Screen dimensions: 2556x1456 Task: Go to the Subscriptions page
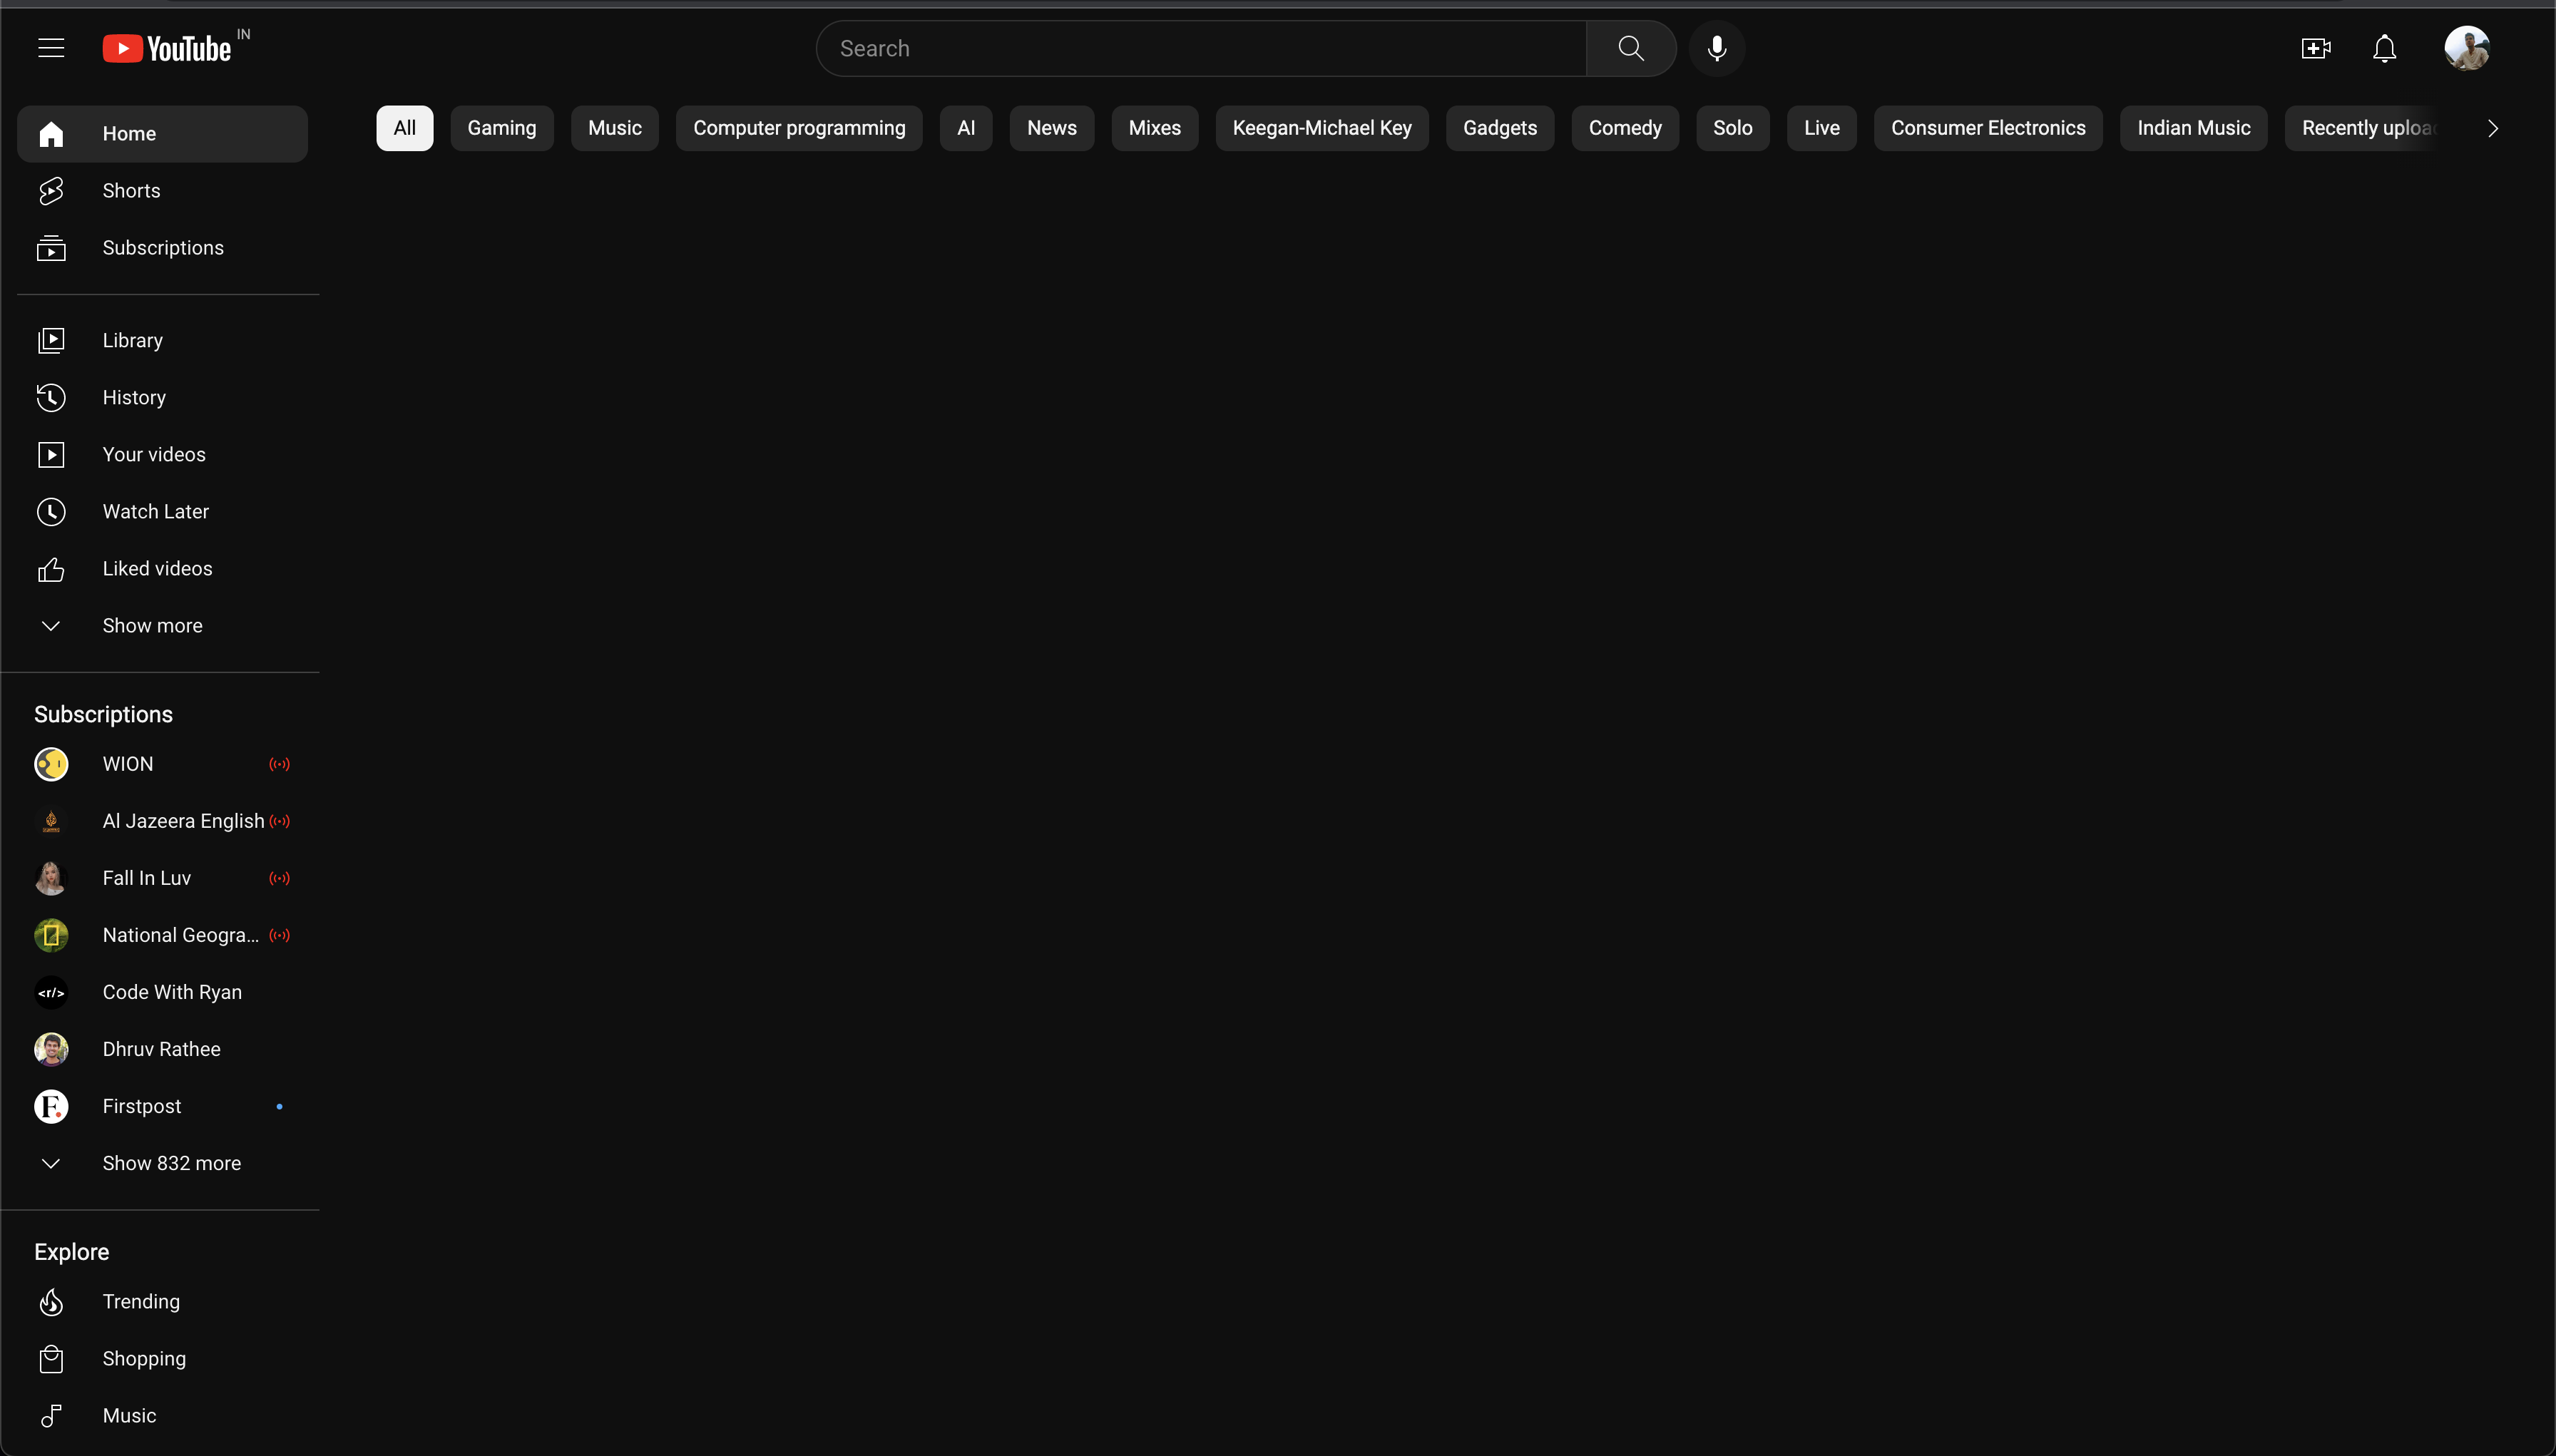[163, 248]
